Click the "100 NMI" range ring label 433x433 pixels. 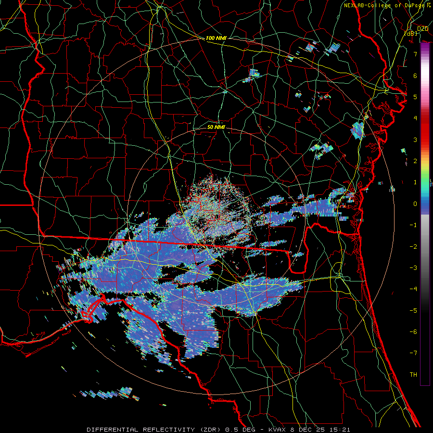[216, 38]
